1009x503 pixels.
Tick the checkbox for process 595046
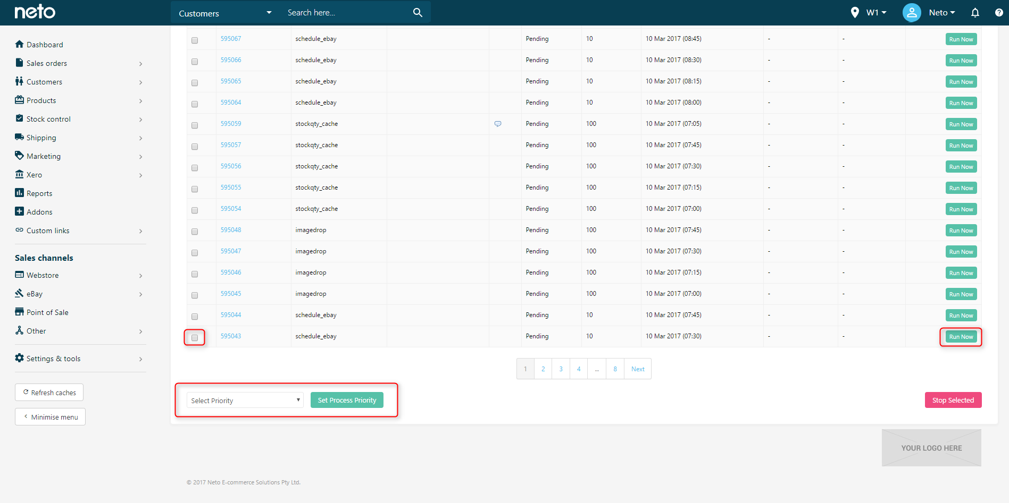195,274
